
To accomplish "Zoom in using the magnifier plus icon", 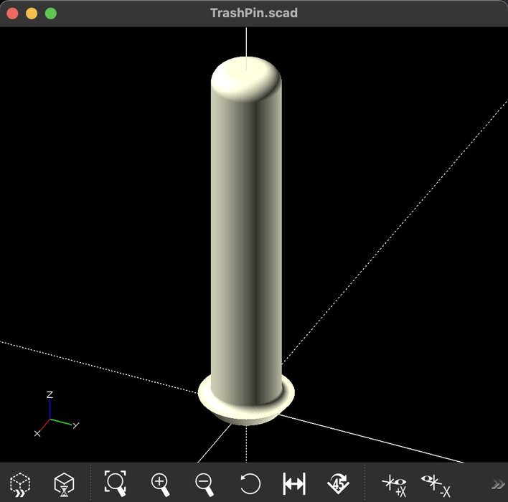I will 160,483.
